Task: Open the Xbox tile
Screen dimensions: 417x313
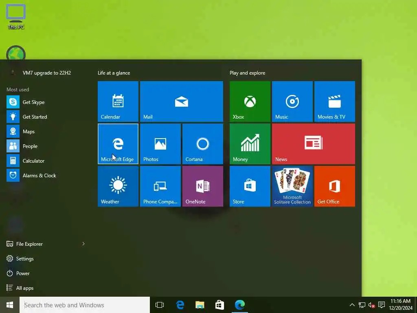Action: 250,101
